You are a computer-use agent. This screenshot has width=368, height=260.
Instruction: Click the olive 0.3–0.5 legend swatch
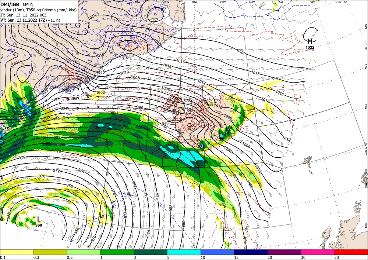tap(50, 252)
